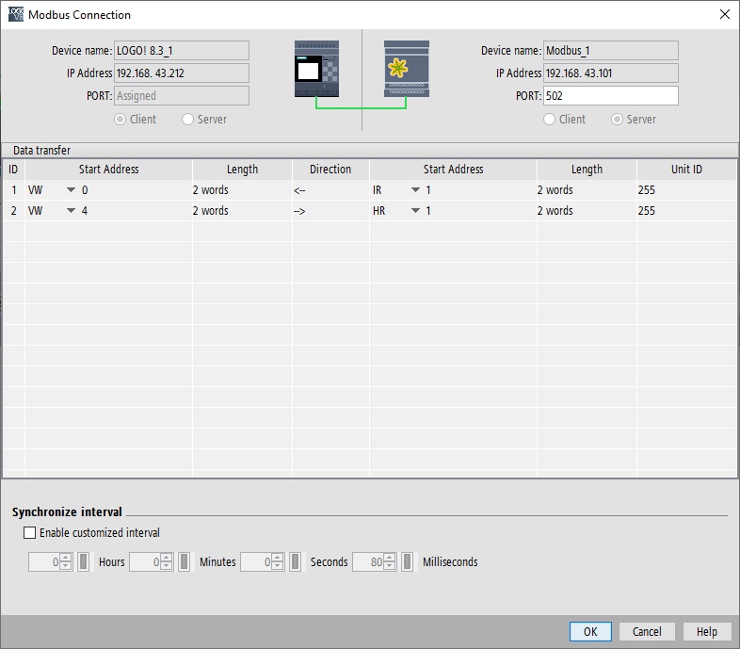740x649 pixels.
Task: Click the LOGO! 8.3 device icon
Action: 316,69
